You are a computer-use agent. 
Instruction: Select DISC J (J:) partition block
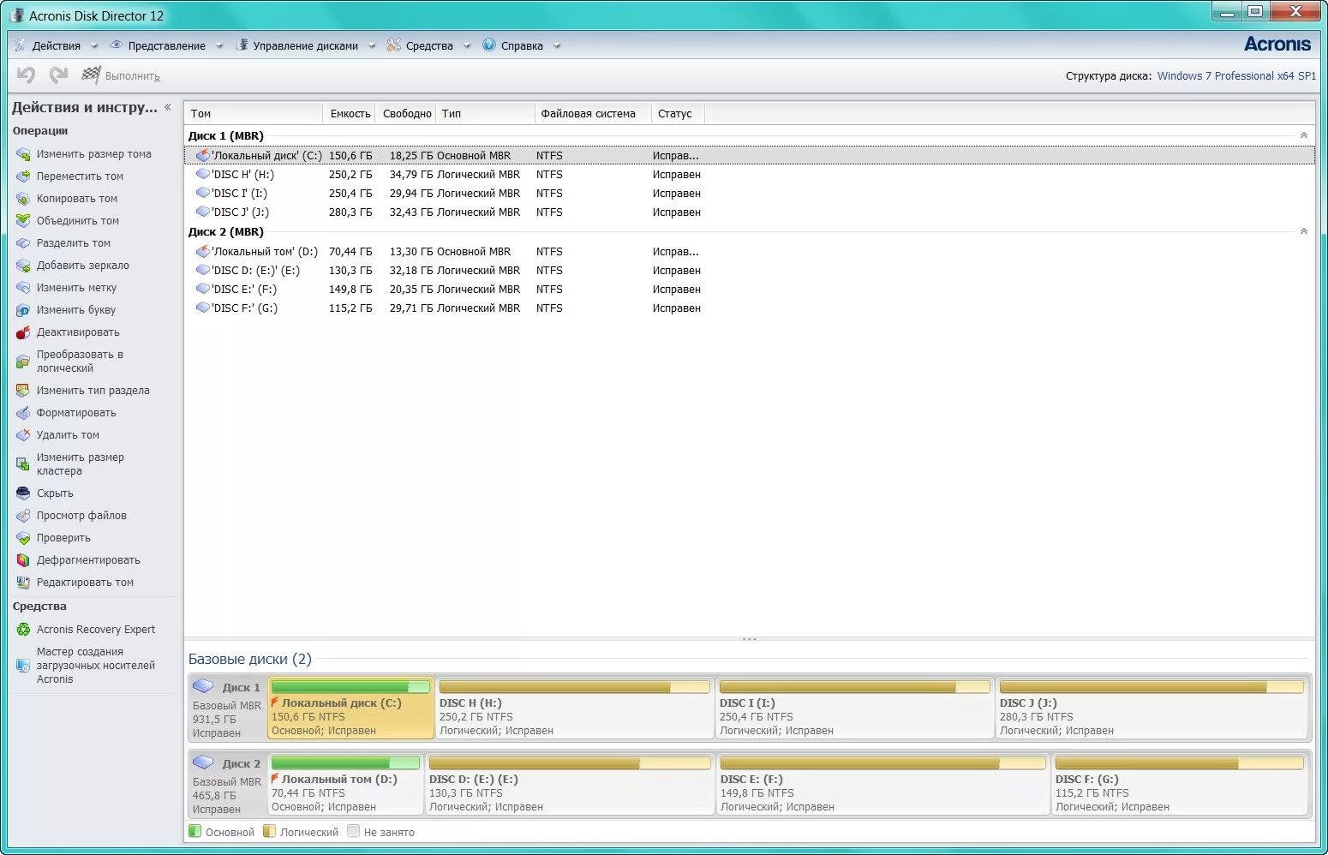coord(1152,708)
